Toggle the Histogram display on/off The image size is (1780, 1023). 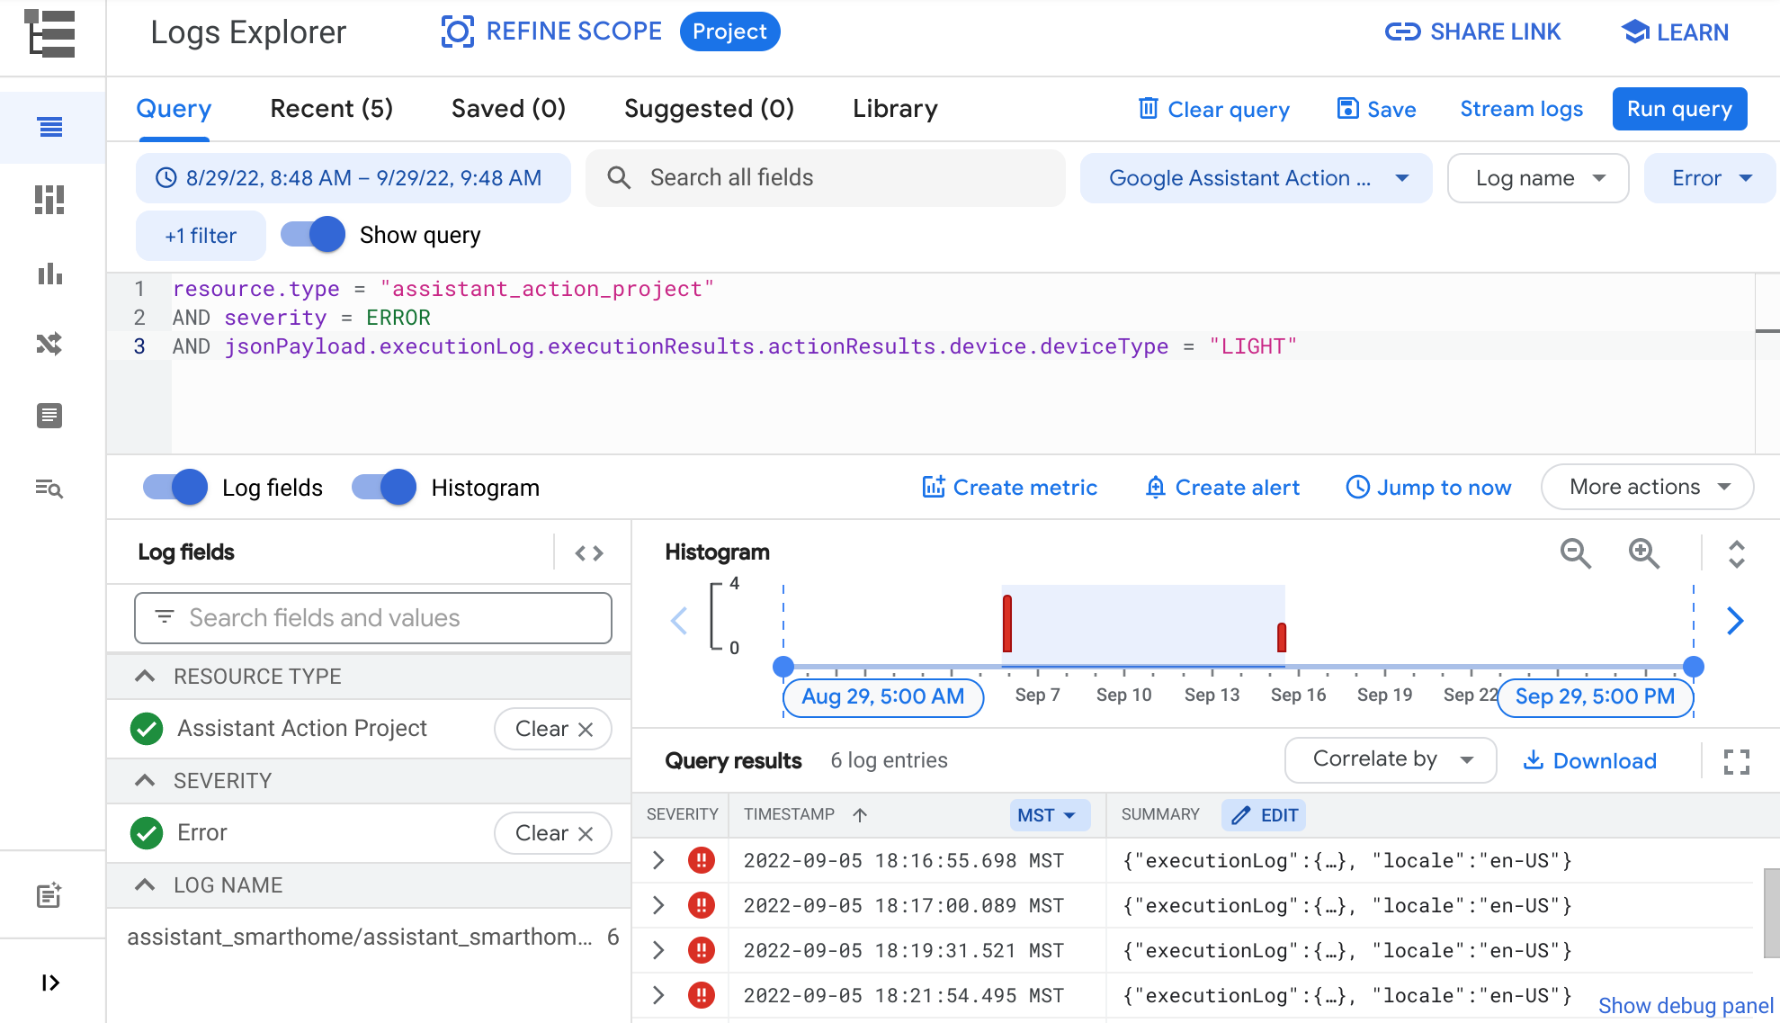pos(384,488)
